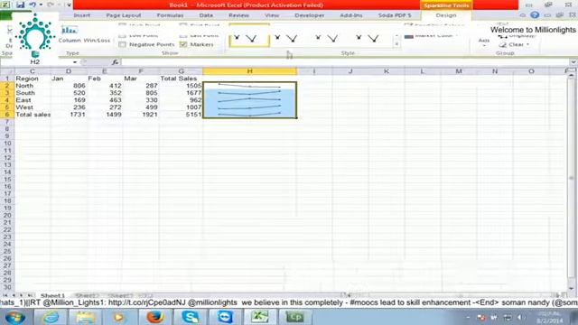Click the sparkline in Total sales row
Viewport: 578px width, 325px height.
(x=249, y=115)
